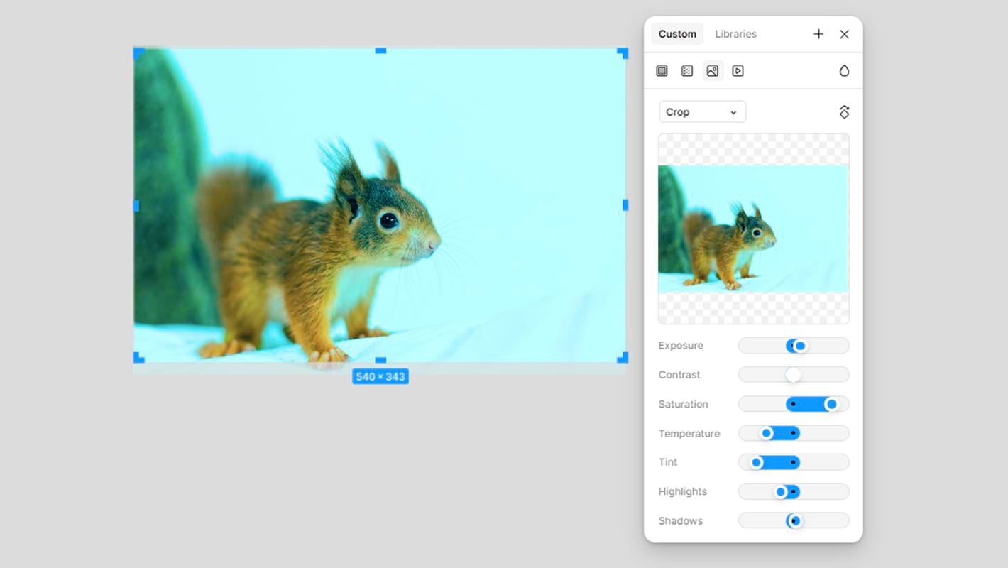Click the plus icon to create style
Image resolution: width=1008 pixels, height=568 pixels.
[818, 34]
